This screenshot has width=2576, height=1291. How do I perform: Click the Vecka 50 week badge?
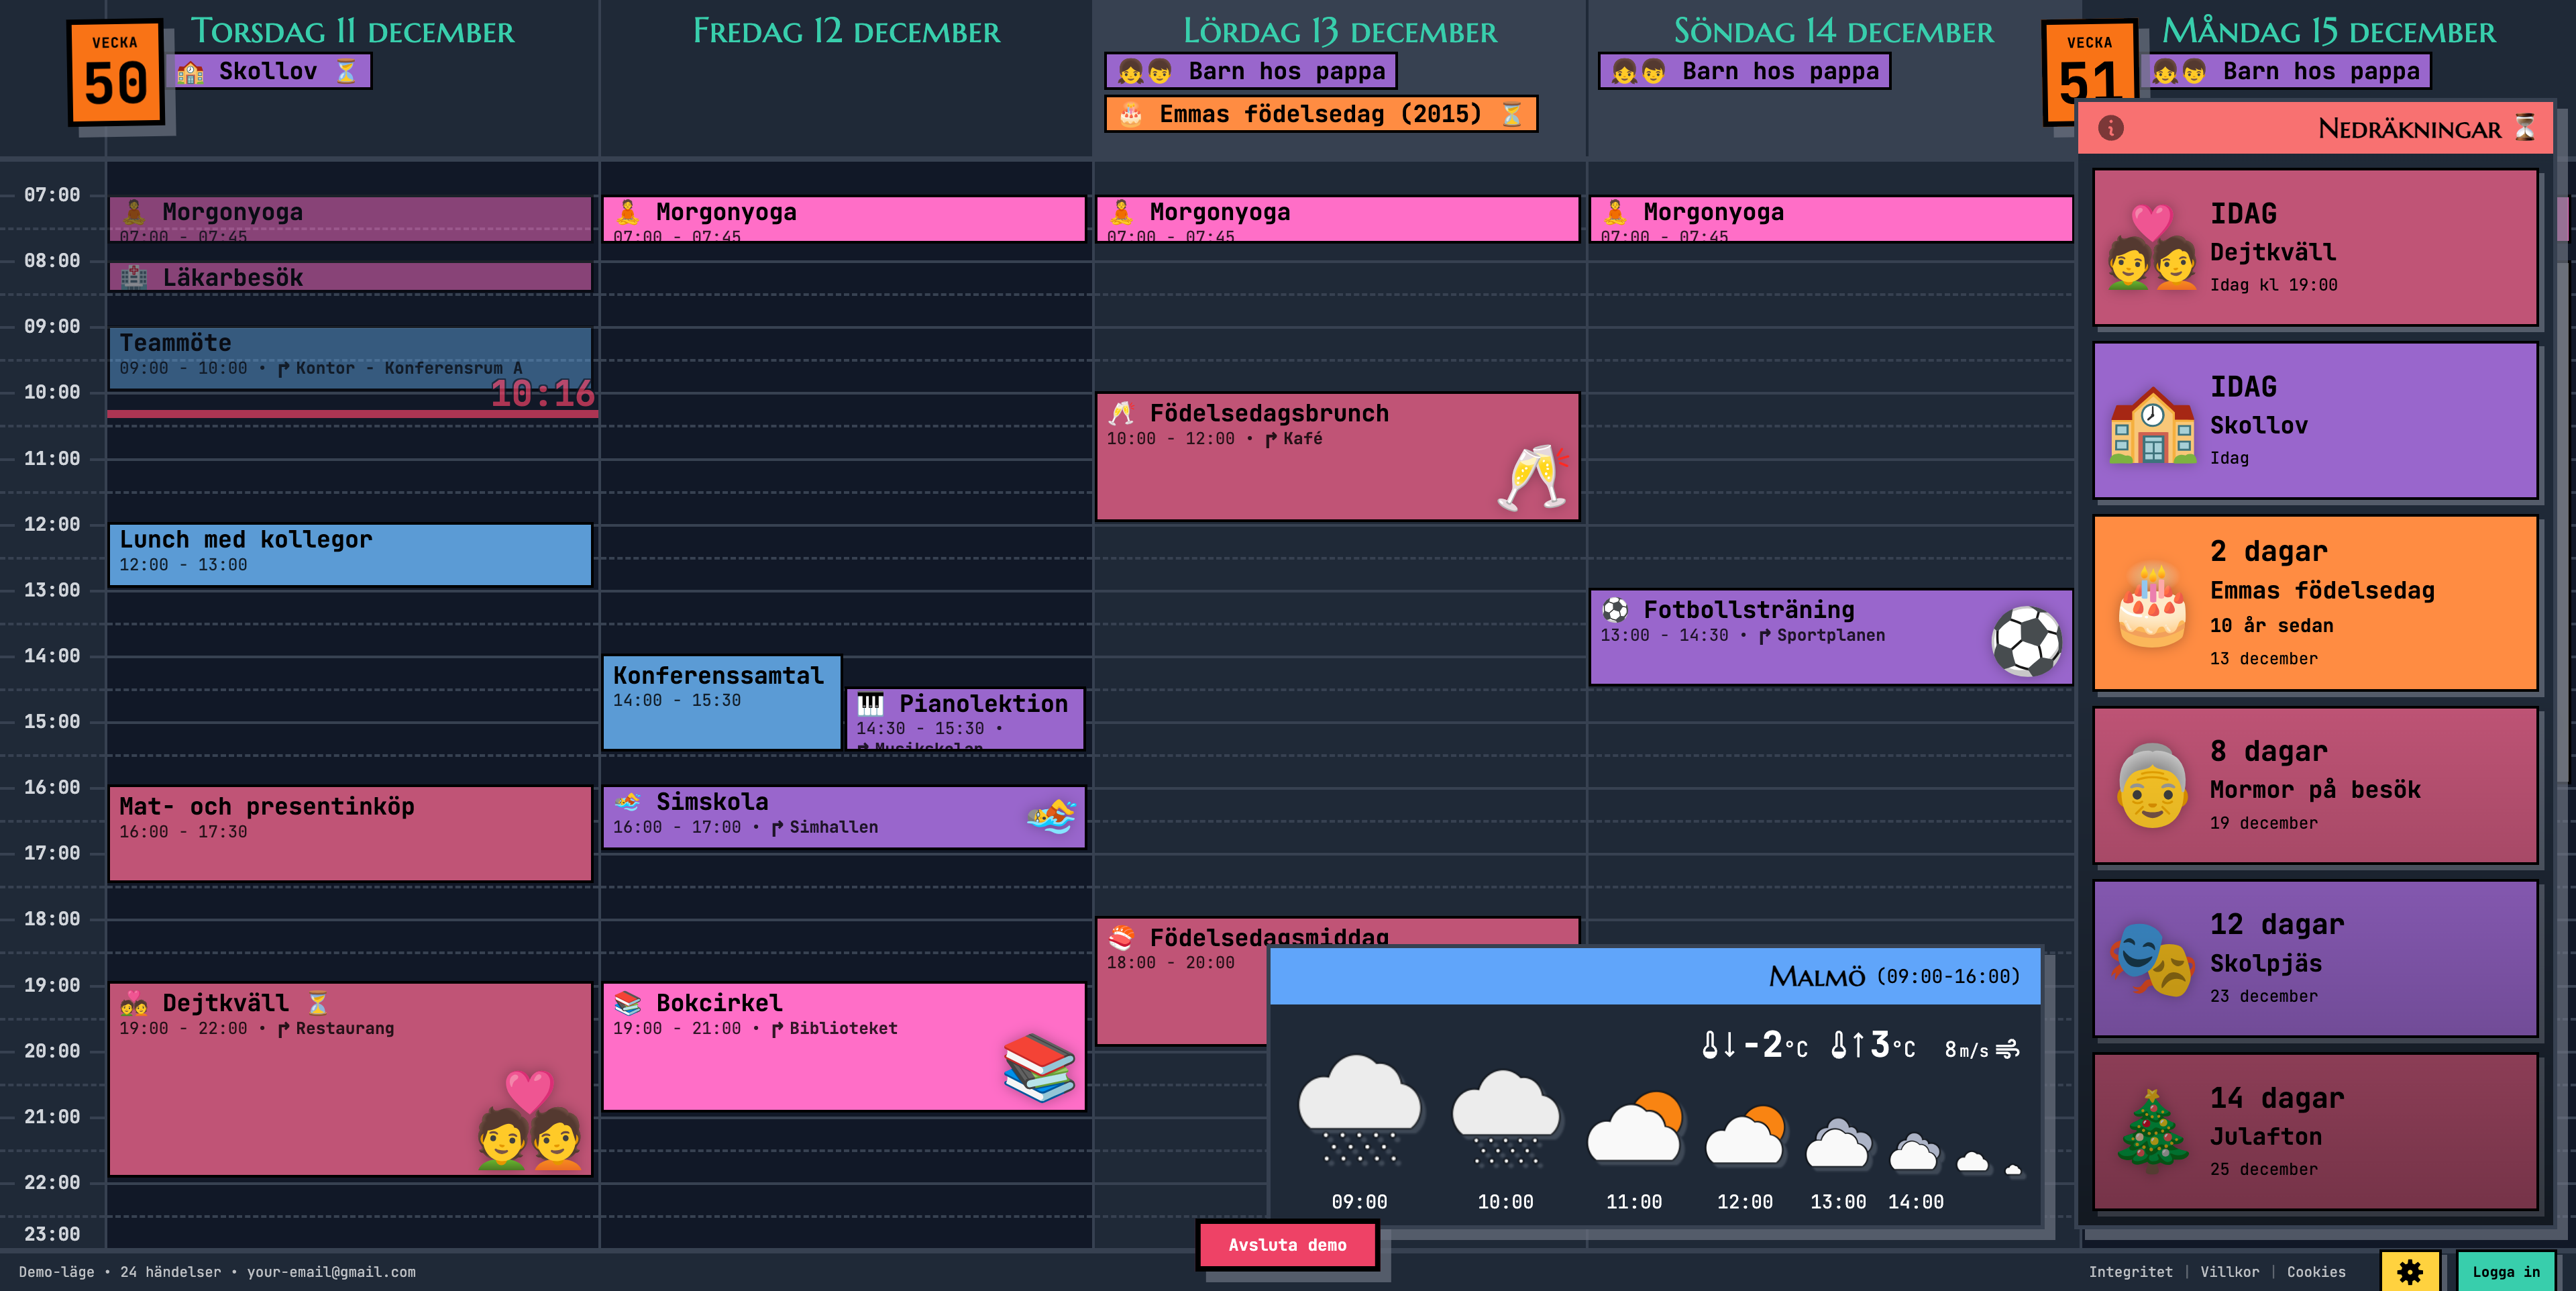(x=115, y=73)
